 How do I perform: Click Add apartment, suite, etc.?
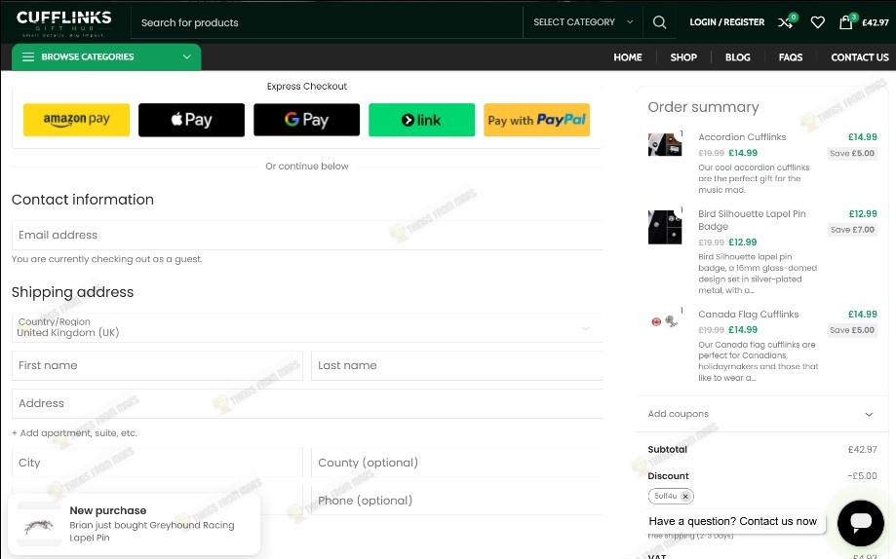[x=74, y=433]
